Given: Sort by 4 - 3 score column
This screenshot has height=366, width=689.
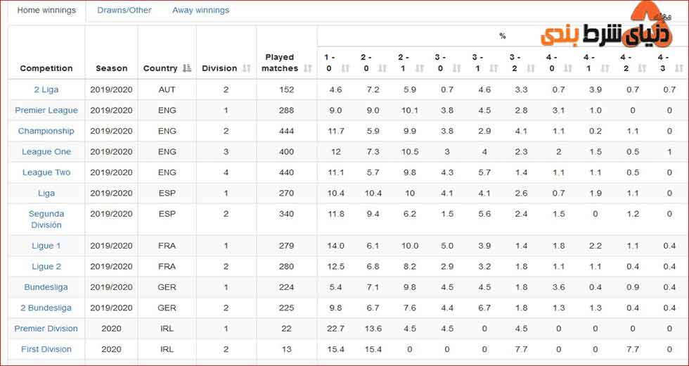Looking at the screenshot, I should 679,68.
